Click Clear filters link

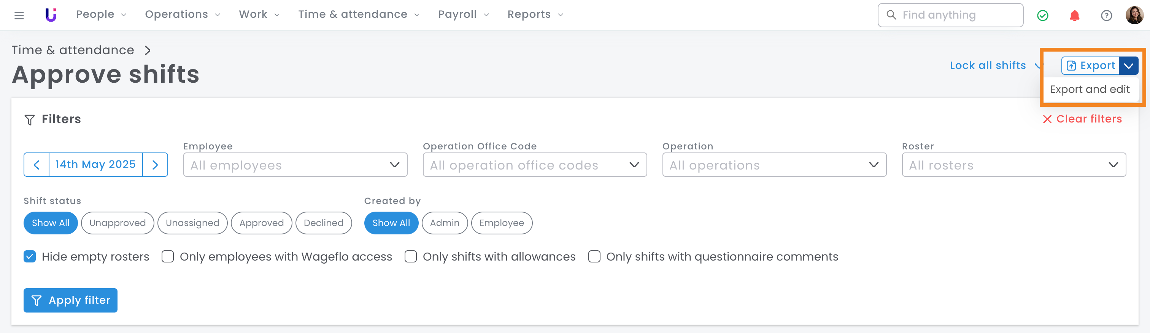click(x=1082, y=119)
